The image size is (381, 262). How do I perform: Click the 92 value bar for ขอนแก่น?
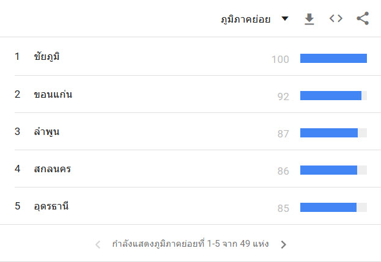click(x=333, y=96)
